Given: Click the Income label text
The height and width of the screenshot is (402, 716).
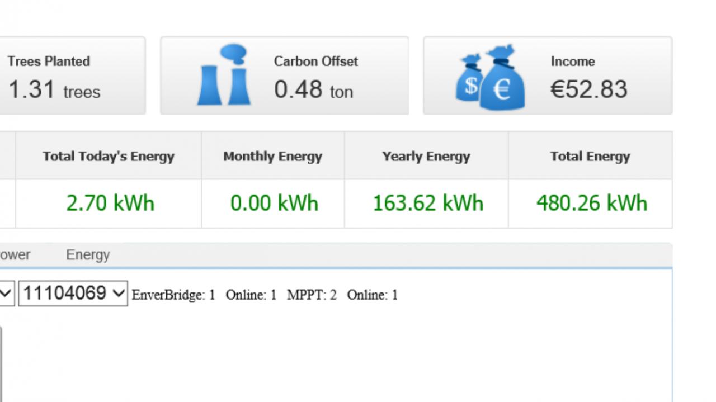Looking at the screenshot, I should click(x=573, y=62).
